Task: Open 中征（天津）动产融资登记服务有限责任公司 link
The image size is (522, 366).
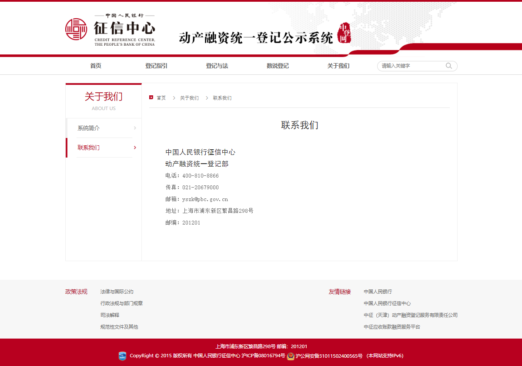Action: [411, 315]
